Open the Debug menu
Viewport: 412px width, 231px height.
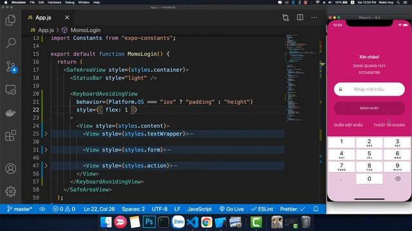70,3
